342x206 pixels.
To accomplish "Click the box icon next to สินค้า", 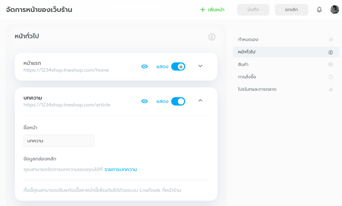I will coord(331,65).
